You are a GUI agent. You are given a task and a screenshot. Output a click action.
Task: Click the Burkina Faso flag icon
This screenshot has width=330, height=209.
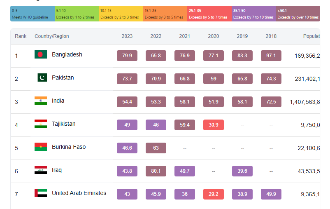[41, 147]
